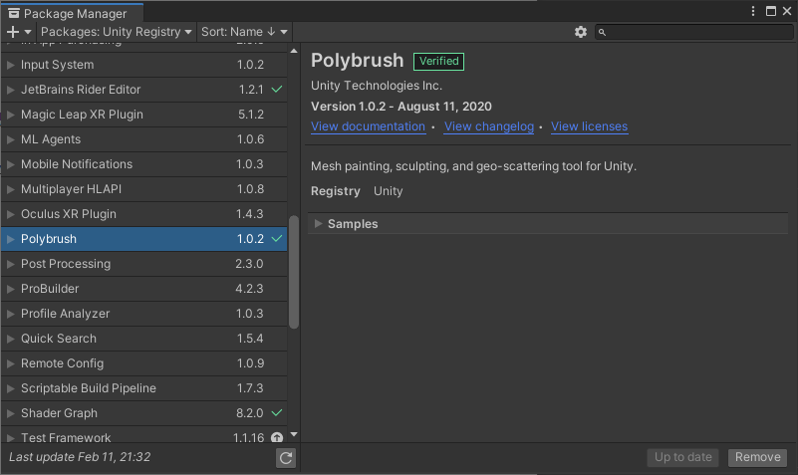The image size is (798, 475).
Task: Expand Polybrush versions arrow
Action: click(10, 239)
